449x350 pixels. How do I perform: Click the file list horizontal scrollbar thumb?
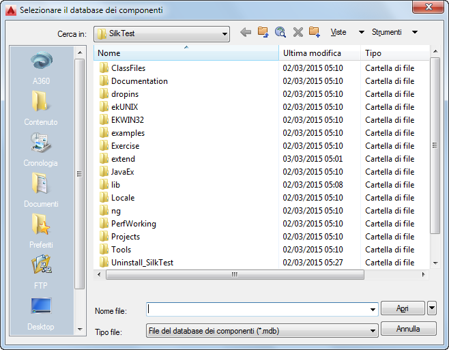(235, 274)
